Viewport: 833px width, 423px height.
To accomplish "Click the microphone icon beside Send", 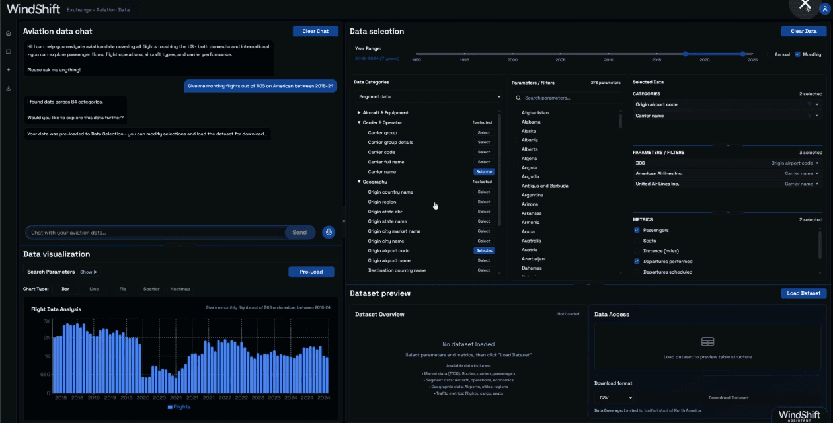I will point(329,233).
